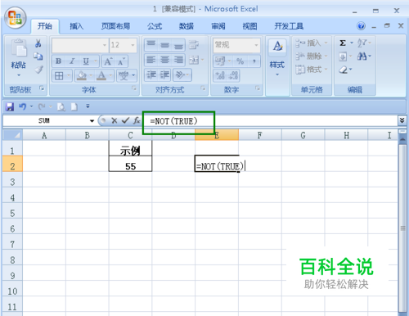Toggle Bold formatting
409x316 pixels.
58,61
